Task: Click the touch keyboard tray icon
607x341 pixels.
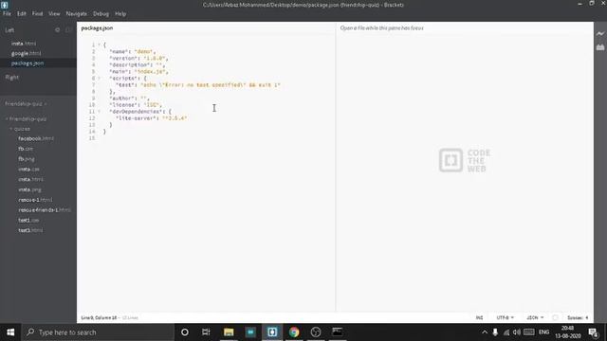Action: click(x=529, y=332)
